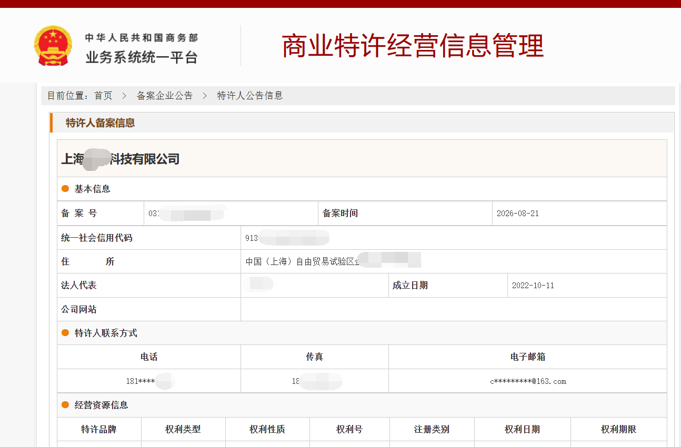Click the 业务系统统一平台 header text
681x447 pixels.
(142, 57)
